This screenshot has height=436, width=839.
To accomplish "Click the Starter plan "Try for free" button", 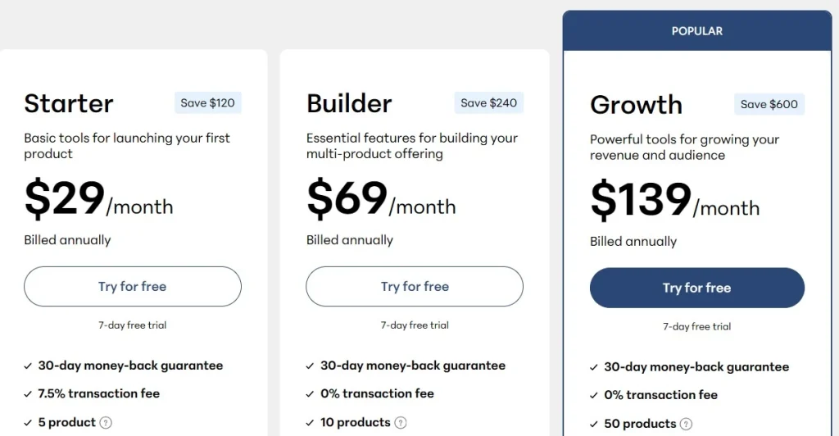I will click(133, 287).
